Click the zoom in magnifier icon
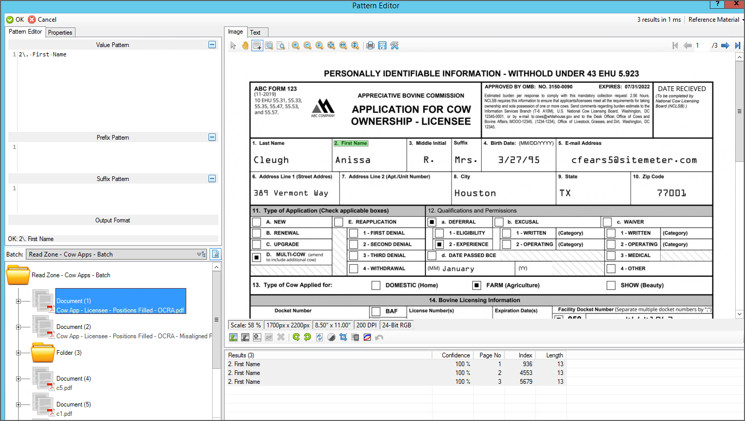Viewport: 745px width, 421px height. (295, 46)
